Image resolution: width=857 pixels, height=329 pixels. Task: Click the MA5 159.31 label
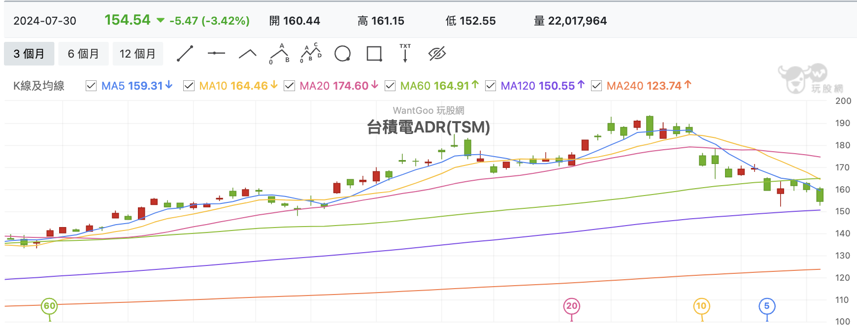point(137,86)
